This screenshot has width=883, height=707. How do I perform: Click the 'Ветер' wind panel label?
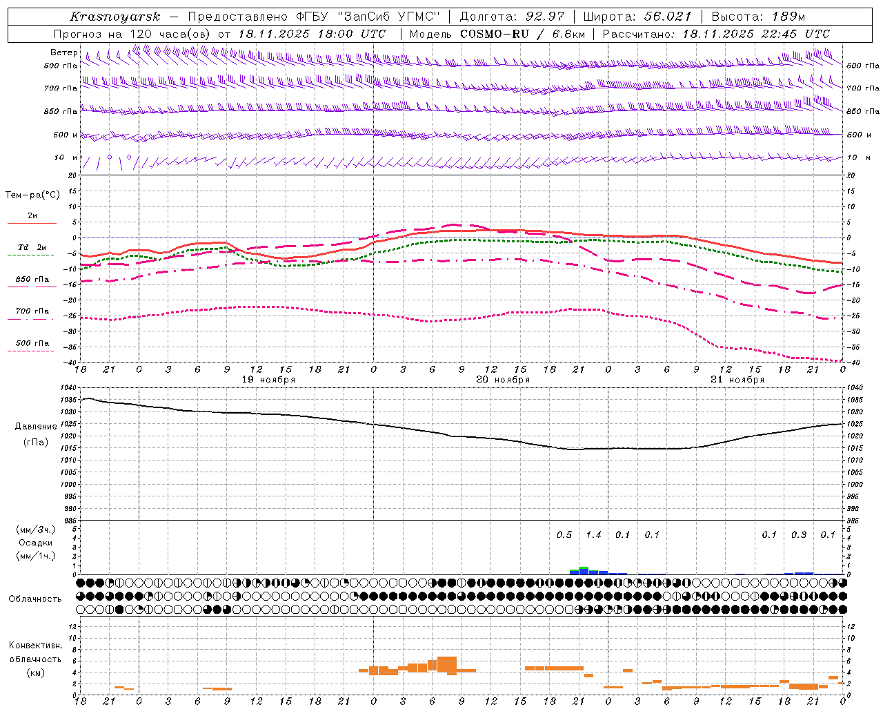pos(64,52)
